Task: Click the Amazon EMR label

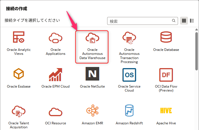Action: (x=92, y=123)
